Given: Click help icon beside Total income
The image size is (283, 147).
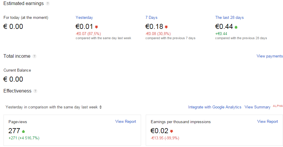Looking at the screenshot, I should pos(34,56).
